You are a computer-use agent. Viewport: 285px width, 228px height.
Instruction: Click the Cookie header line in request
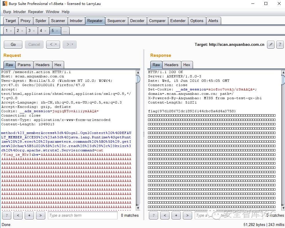click(x=50, y=111)
